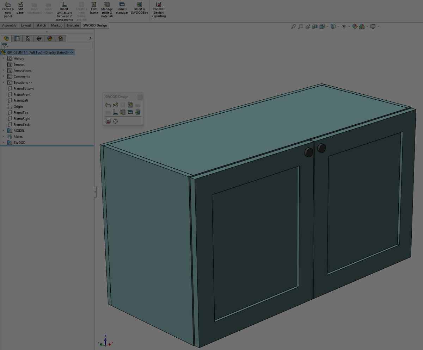Image resolution: width=423 pixels, height=350 pixels.
Task: Toggle Hide/Show Items eye icon
Action: point(344,26)
